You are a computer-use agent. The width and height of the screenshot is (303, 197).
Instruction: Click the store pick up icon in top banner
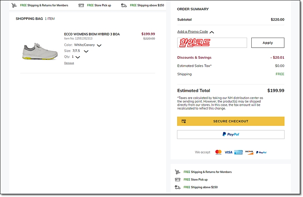[x=81, y=5]
